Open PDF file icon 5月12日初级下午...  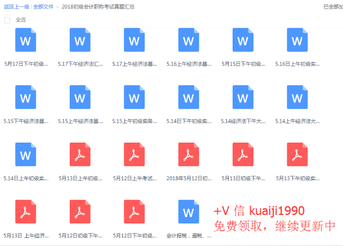pyautogui.click(x=80, y=212)
